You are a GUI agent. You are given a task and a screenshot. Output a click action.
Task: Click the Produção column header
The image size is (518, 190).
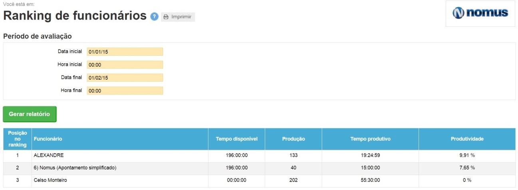(294, 139)
